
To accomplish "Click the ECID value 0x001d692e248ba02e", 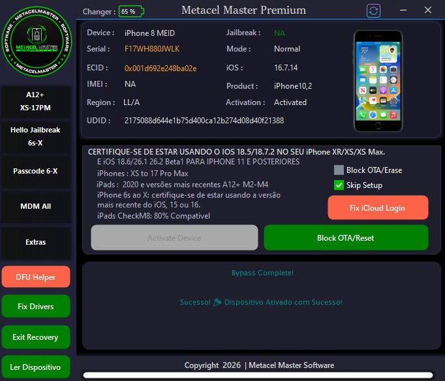I will point(161,68).
